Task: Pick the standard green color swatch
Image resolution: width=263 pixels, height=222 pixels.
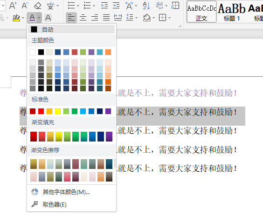Action: pos(75,111)
